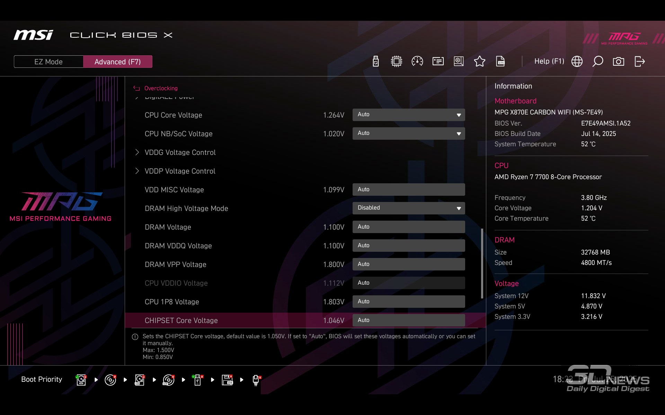665x415 pixels.
Task: Open the LOG file icon
Action: (500, 62)
